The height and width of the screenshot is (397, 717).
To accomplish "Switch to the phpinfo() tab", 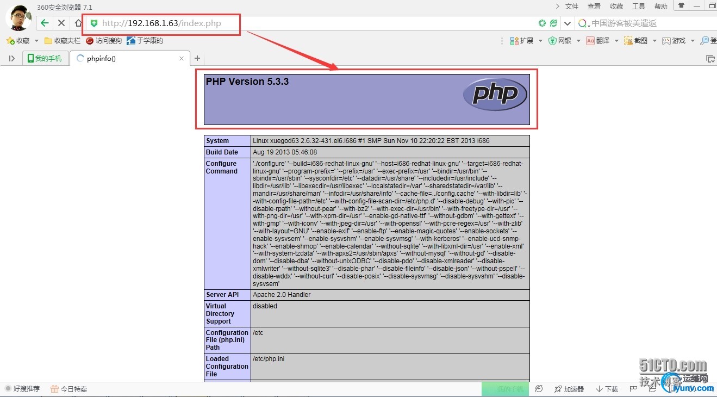I will coord(130,59).
